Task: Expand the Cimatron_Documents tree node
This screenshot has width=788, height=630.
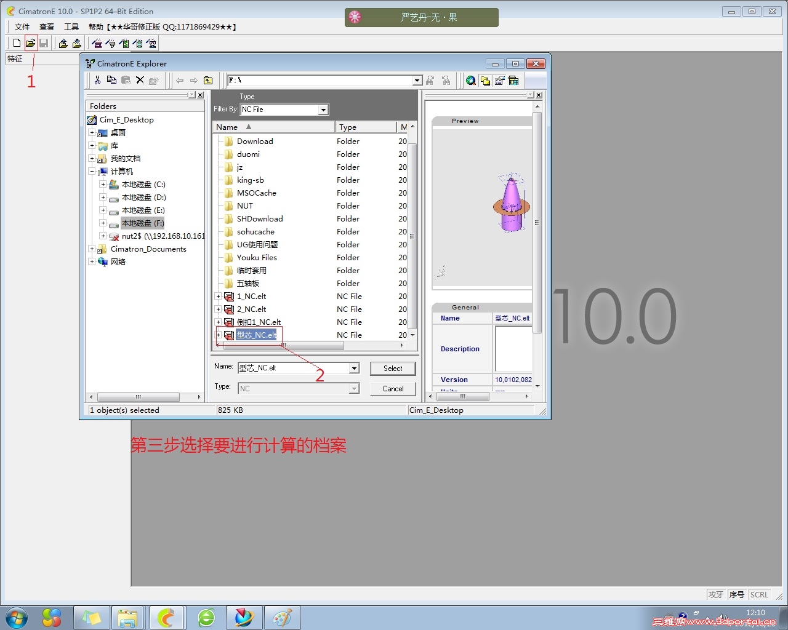Action: (92, 249)
